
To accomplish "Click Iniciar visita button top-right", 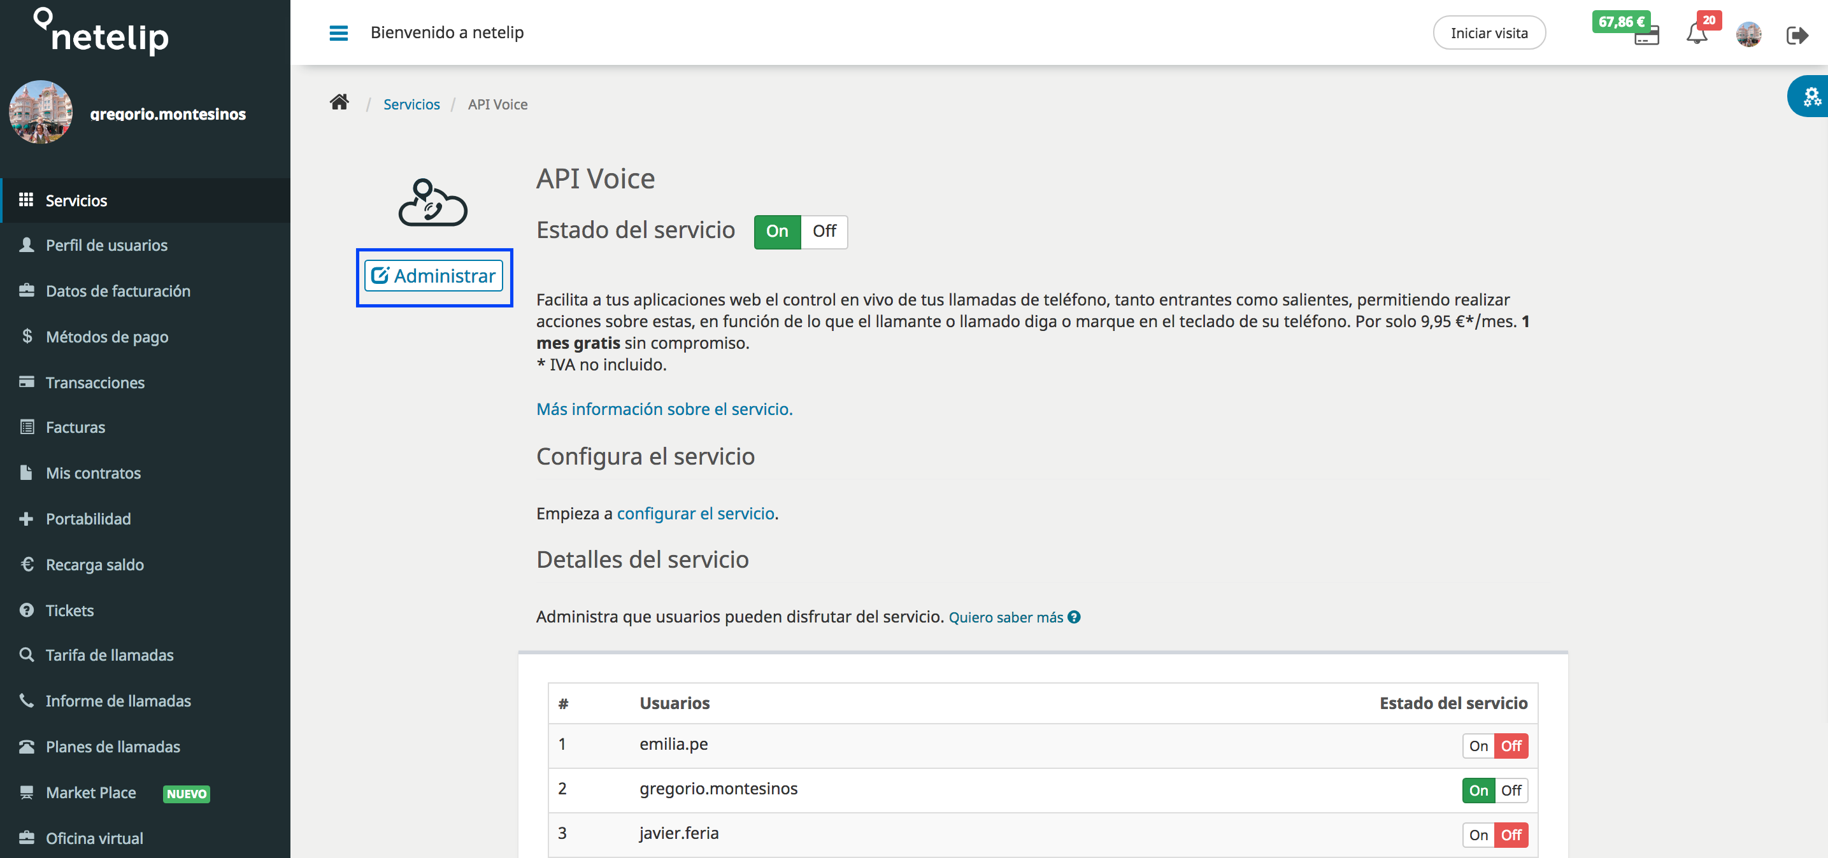I will [x=1490, y=32].
